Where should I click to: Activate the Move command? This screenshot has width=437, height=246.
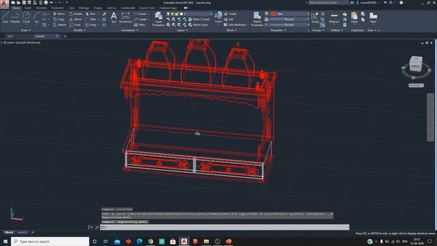59,14
